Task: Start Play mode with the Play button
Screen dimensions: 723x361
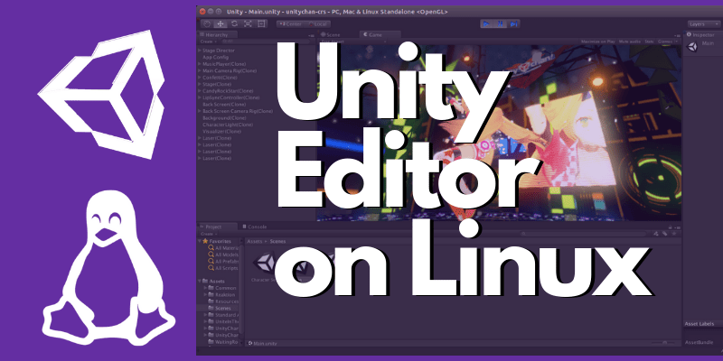Action: tap(485, 24)
